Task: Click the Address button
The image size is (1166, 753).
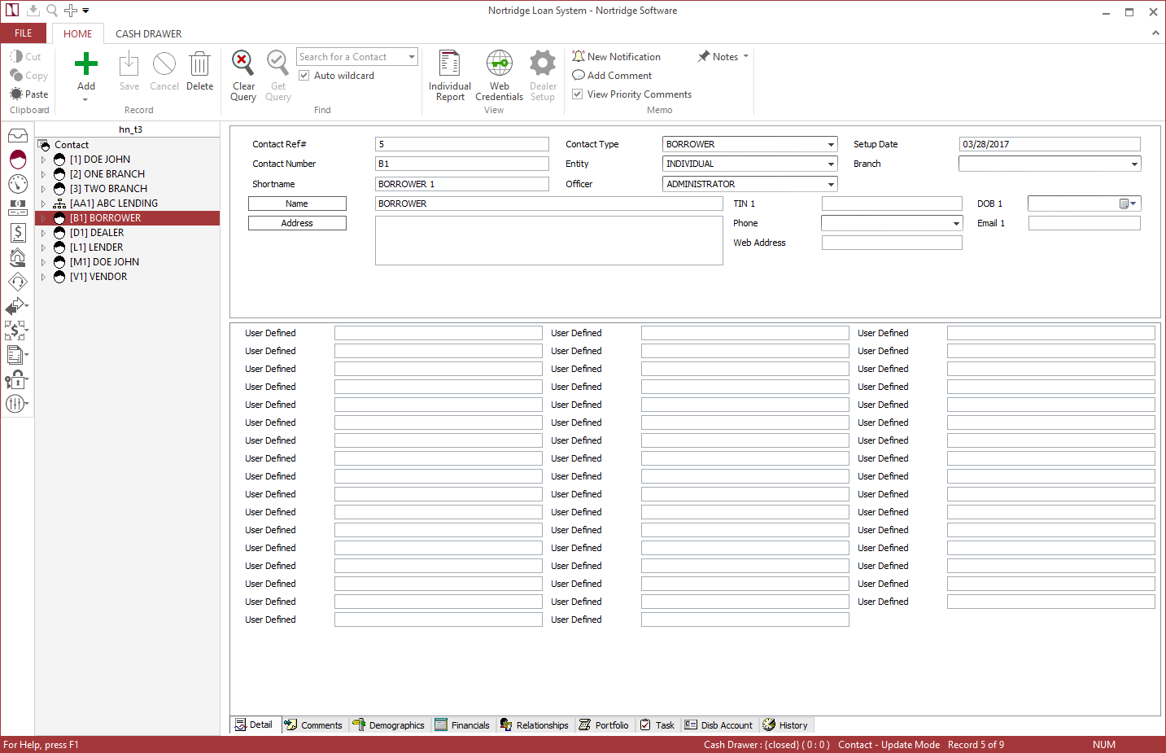Action: tap(297, 223)
